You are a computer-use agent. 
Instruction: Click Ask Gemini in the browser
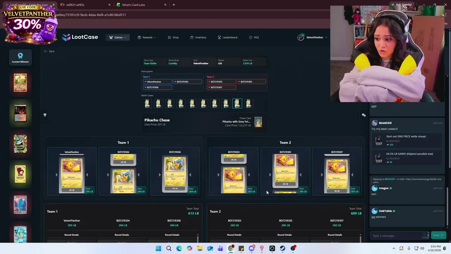(x=401, y=5)
